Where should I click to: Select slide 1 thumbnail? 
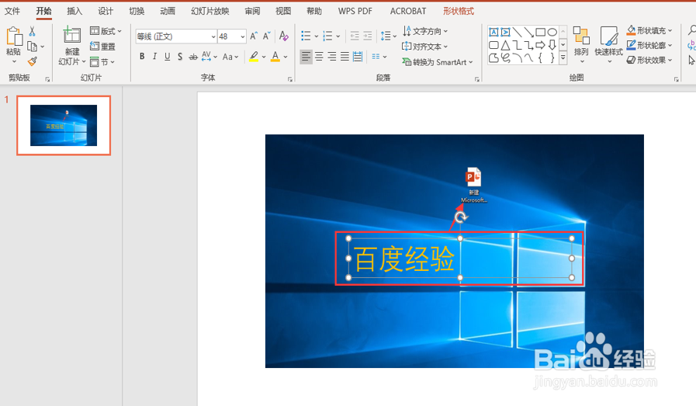point(64,125)
